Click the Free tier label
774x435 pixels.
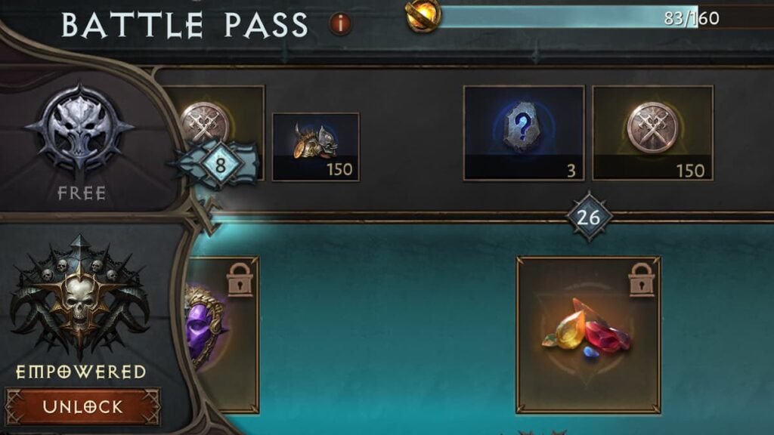point(82,193)
